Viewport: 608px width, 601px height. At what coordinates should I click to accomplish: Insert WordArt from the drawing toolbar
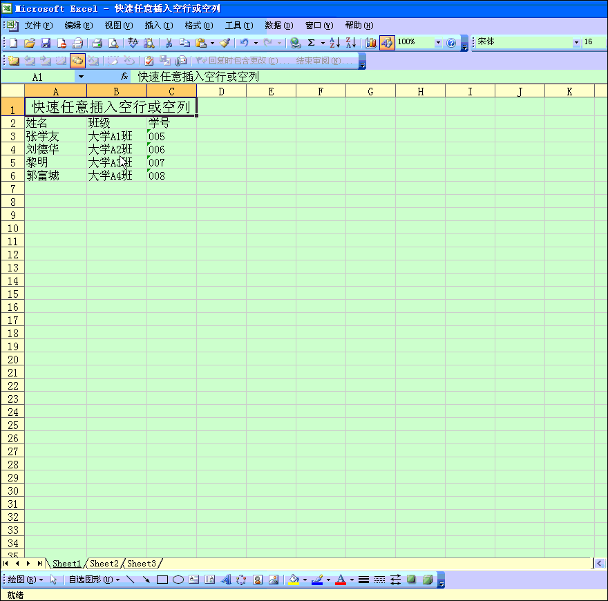[225, 580]
